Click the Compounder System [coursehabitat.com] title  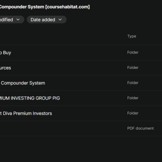45,7
